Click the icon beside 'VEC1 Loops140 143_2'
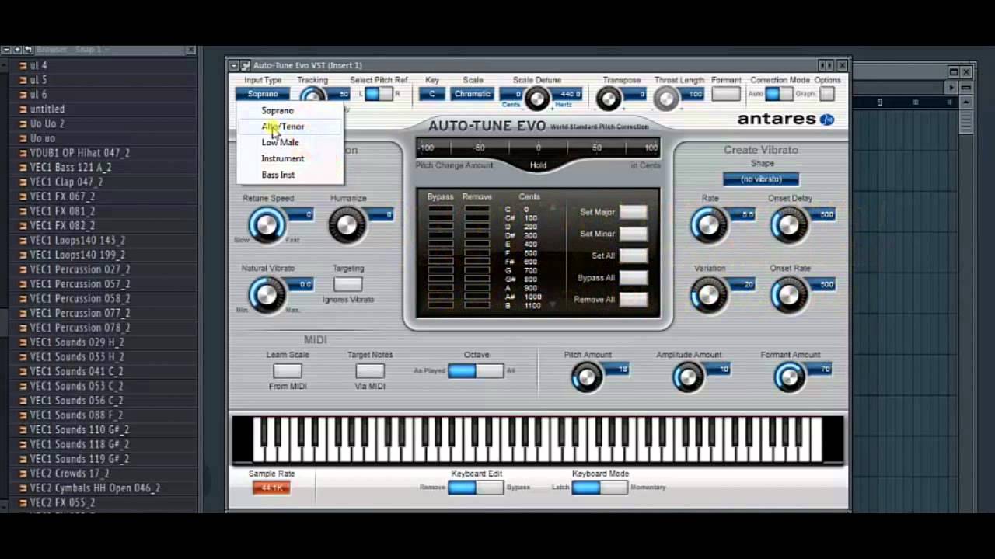Image resolution: width=995 pixels, height=559 pixels. point(23,241)
